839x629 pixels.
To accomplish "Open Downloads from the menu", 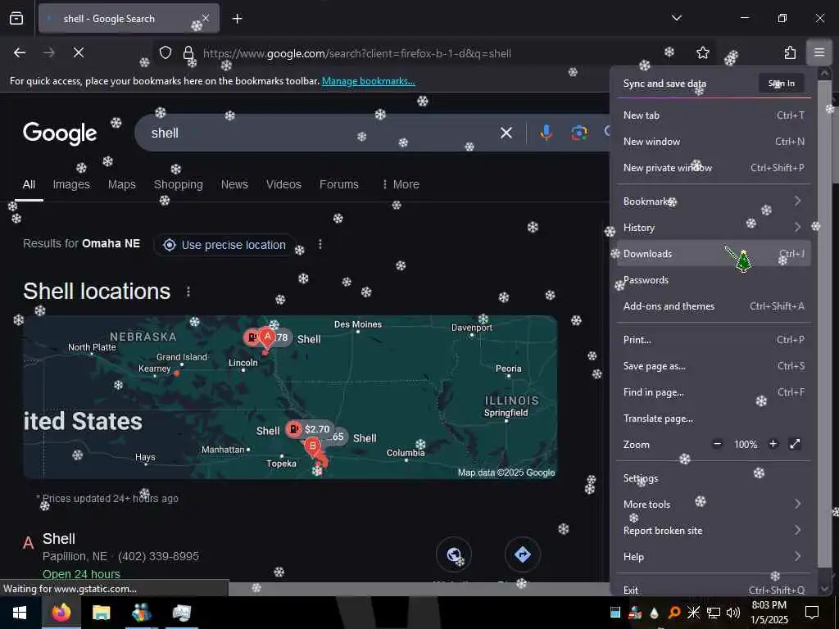I will point(714,254).
